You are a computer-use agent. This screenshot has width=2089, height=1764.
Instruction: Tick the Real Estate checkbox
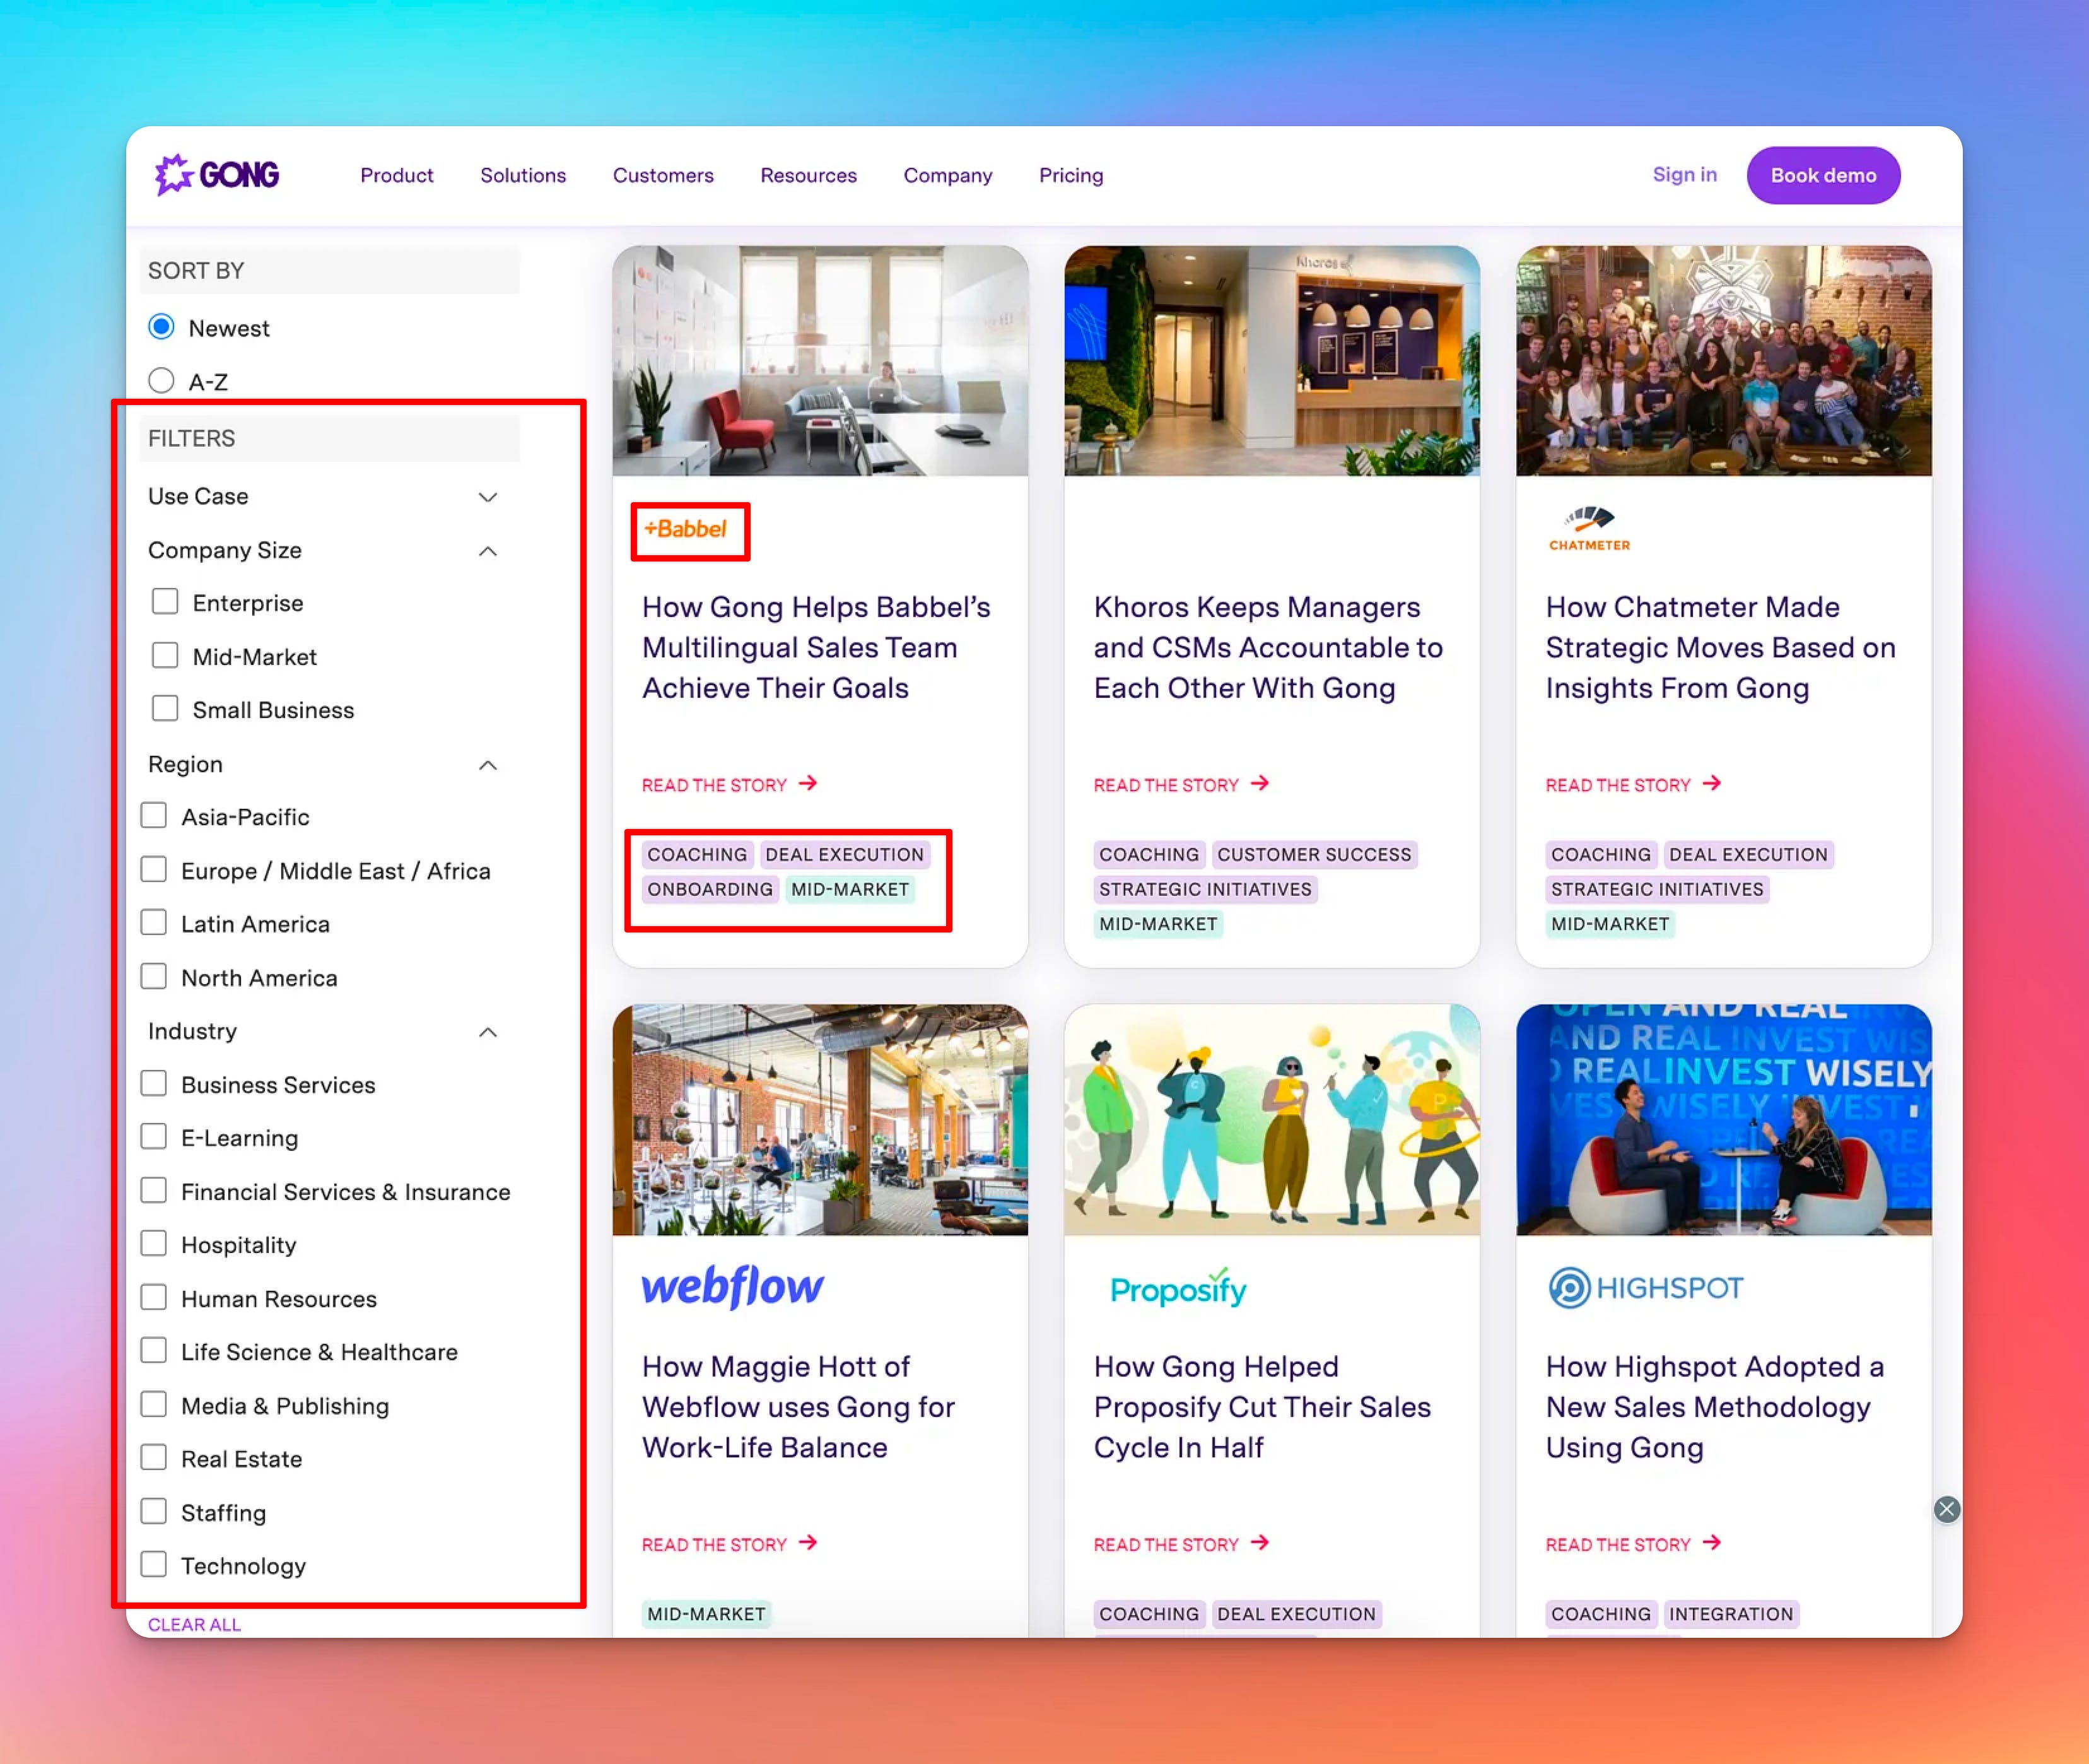tap(154, 1458)
